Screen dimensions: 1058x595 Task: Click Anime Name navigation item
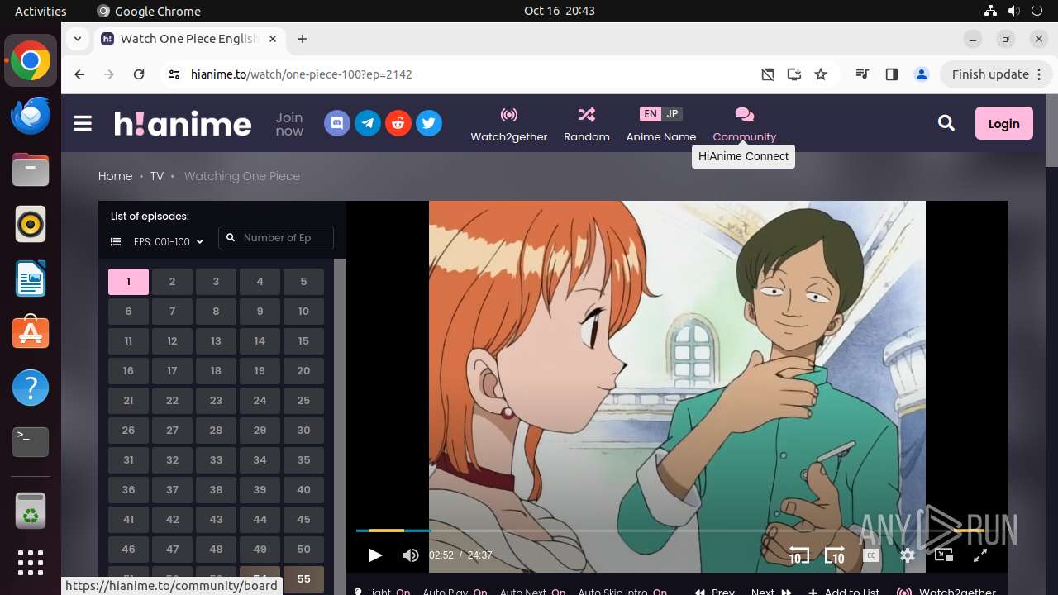661,124
